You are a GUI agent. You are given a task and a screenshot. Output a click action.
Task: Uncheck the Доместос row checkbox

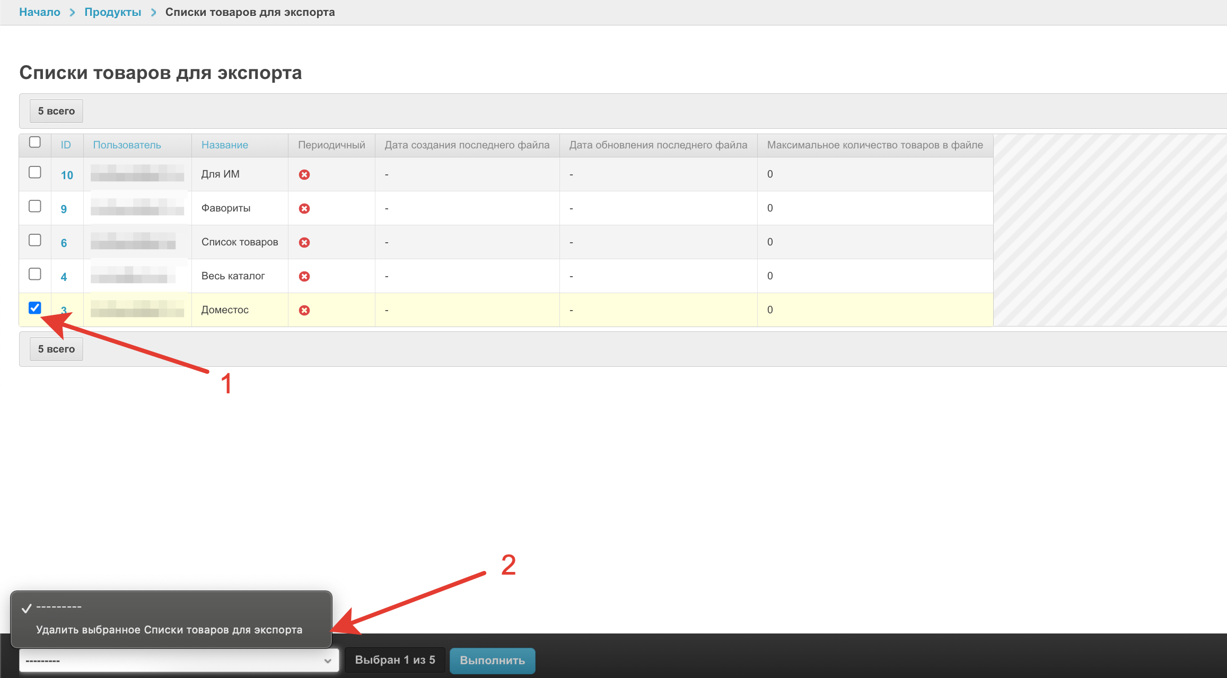35,307
